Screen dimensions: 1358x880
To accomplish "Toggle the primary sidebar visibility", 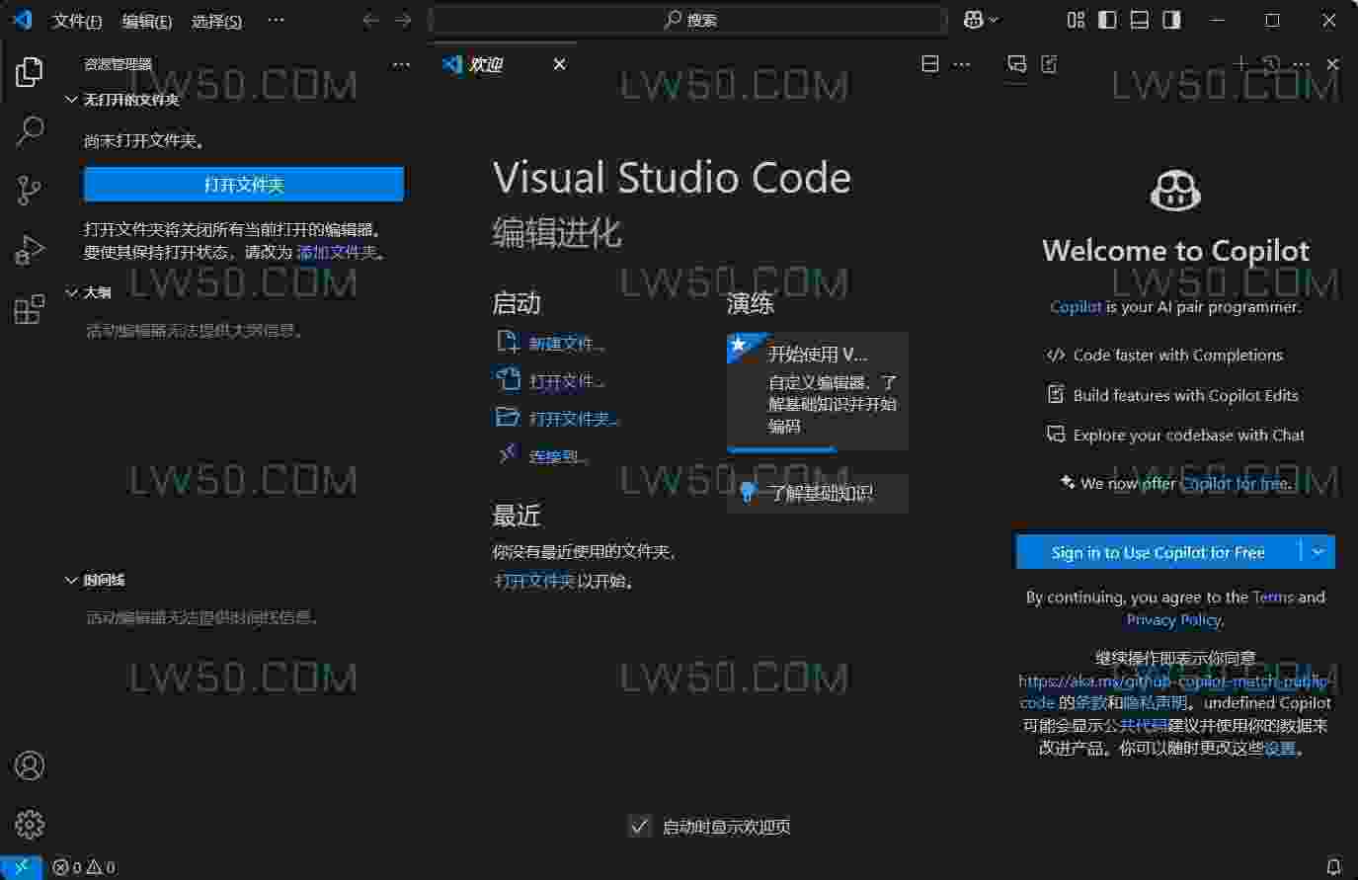I will click(1107, 19).
